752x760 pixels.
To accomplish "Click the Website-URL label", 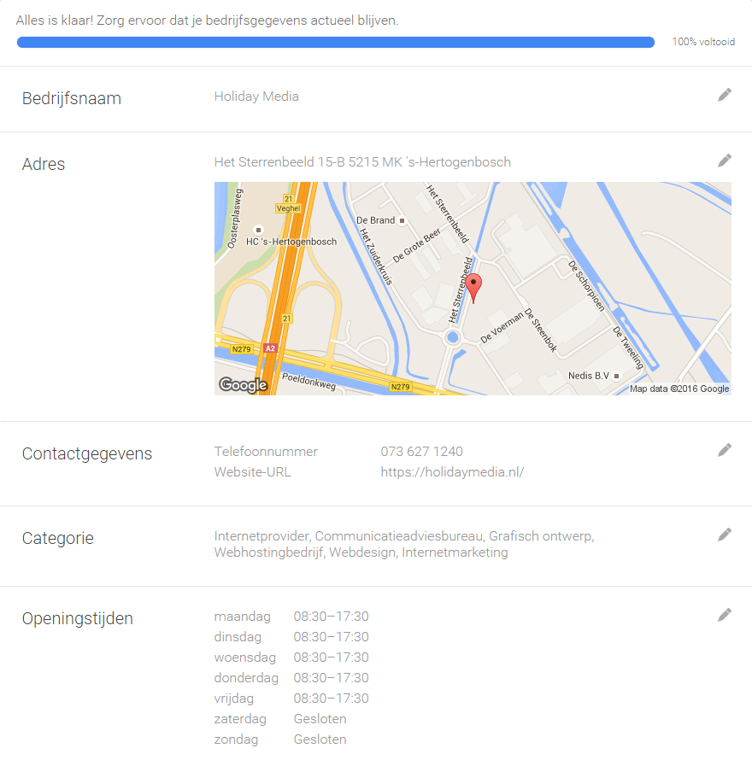I will coord(252,472).
